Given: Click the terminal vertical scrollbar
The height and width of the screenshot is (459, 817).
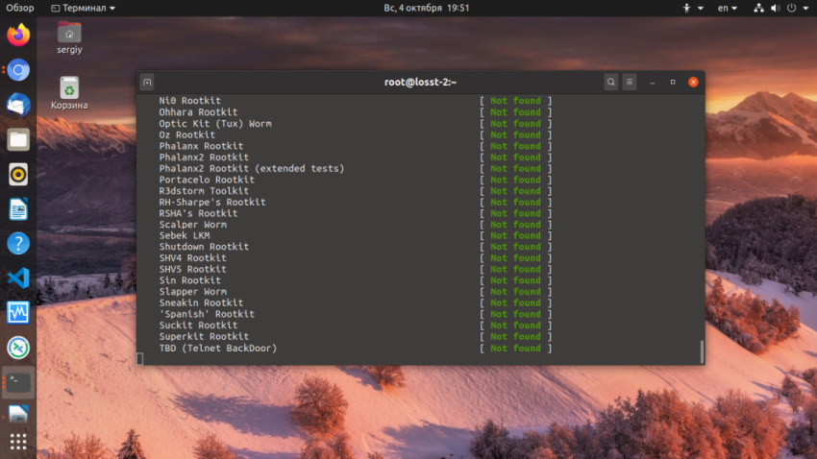Looking at the screenshot, I should (x=702, y=351).
